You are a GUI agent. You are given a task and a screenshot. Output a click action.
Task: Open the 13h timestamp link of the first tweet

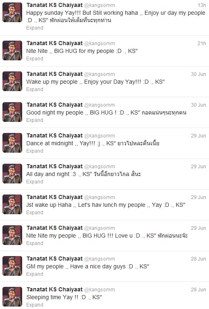[202, 5]
